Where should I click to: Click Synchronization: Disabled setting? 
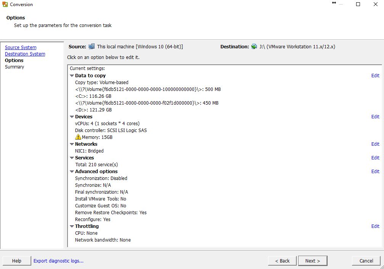click(x=101, y=178)
